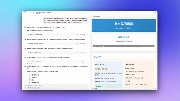Screen dimensions: 180x101
Task: Toggle the highlighted blue input option icon
Action: (33, 88)
